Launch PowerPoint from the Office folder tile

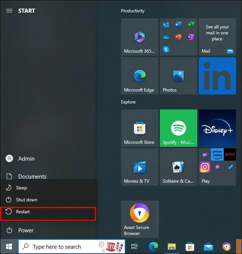(x=178, y=37)
